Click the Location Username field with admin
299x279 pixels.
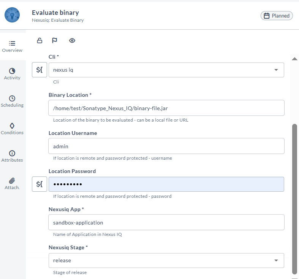coord(166,146)
